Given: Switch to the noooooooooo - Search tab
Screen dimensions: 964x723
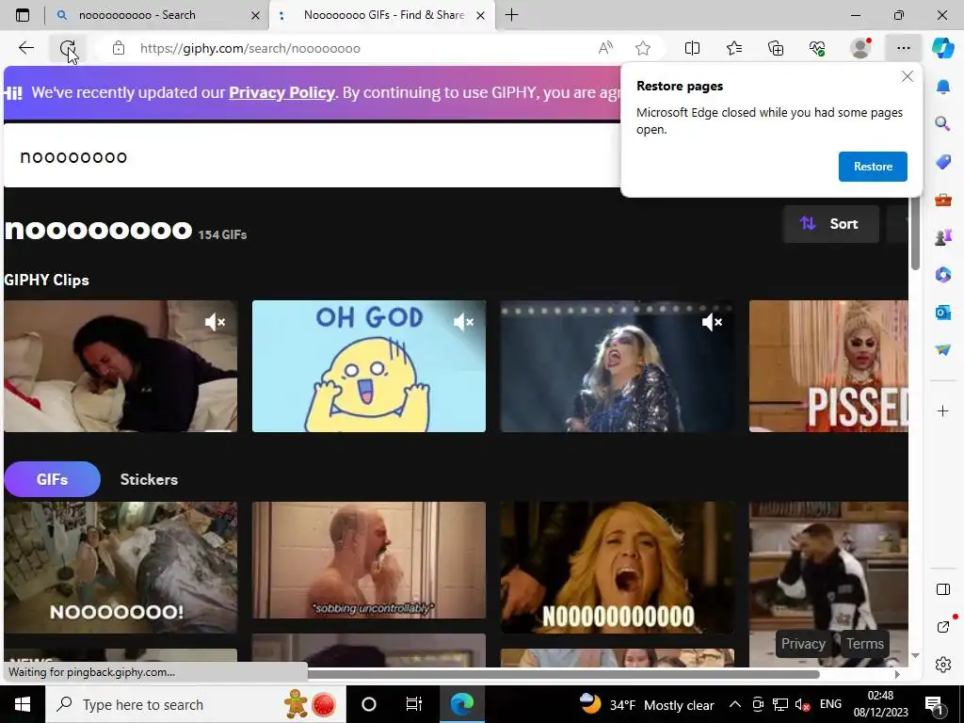Looking at the screenshot, I should click(x=157, y=15).
